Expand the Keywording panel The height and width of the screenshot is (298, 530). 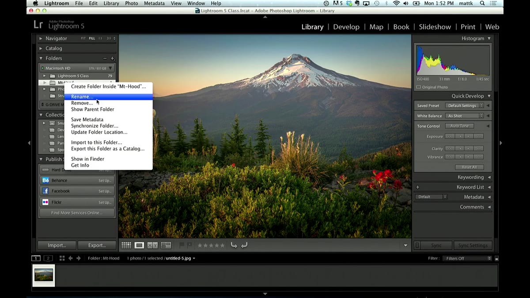489,177
